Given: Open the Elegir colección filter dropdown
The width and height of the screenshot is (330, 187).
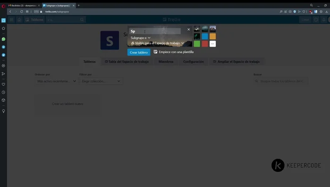Looking at the screenshot, I should coord(101,81).
